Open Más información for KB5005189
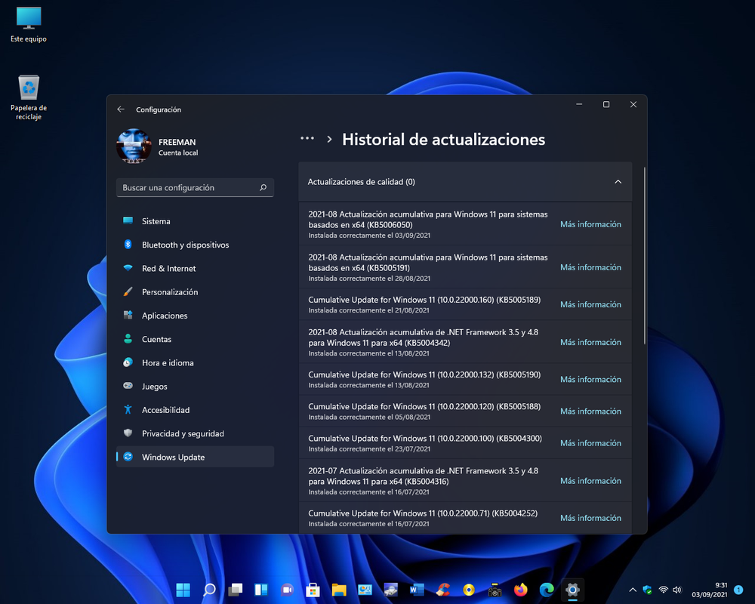The image size is (755, 604). [590, 304]
